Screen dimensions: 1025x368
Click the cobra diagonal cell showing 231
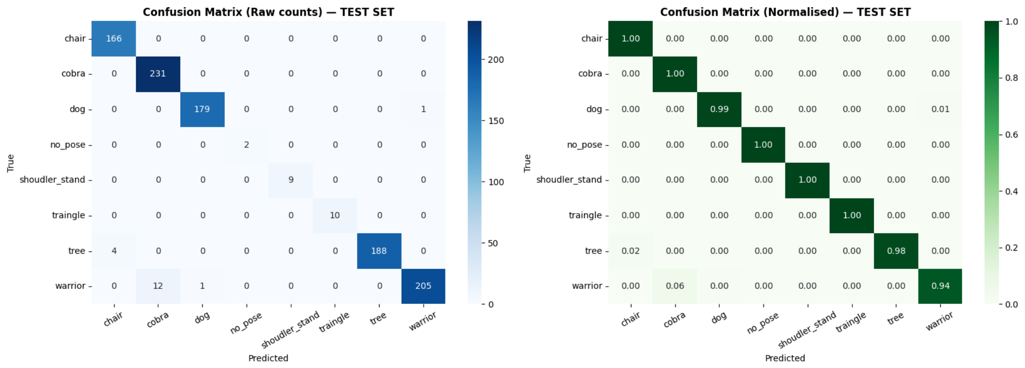point(158,74)
